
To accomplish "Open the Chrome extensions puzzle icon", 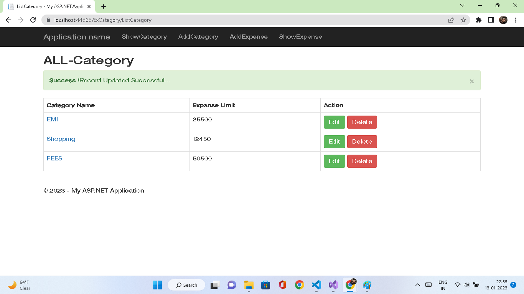I will coord(478,20).
